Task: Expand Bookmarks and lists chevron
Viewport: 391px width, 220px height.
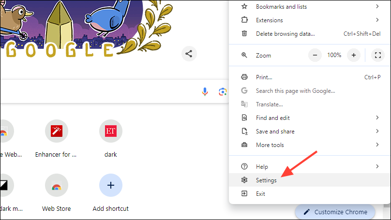Action: coord(377,6)
